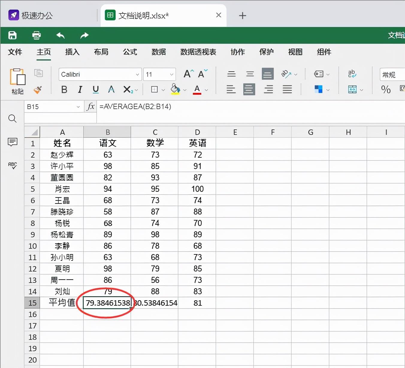
Task: Justify text alignment
Action: coord(287,89)
